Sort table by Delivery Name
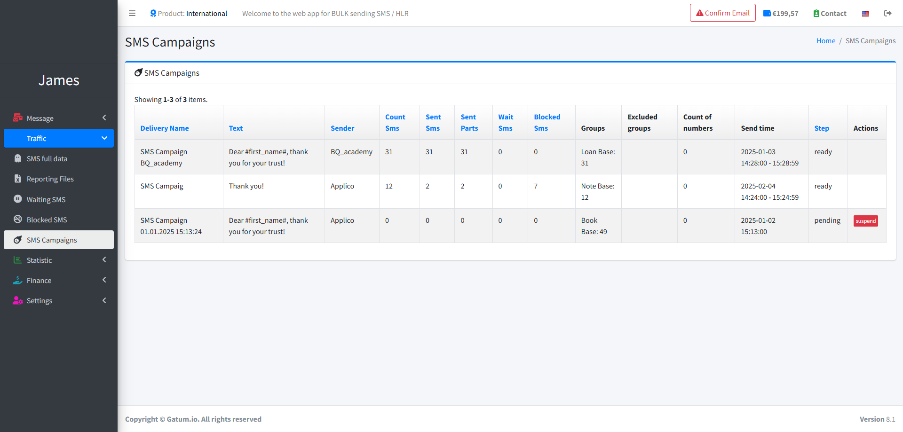Image resolution: width=903 pixels, height=432 pixels. [165, 128]
